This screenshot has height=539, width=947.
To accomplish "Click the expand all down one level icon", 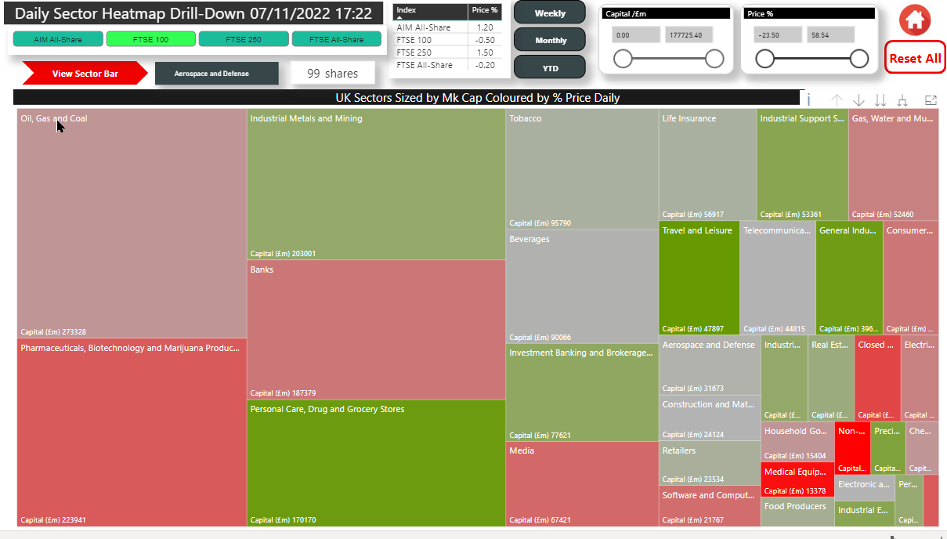I will click(902, 100).
